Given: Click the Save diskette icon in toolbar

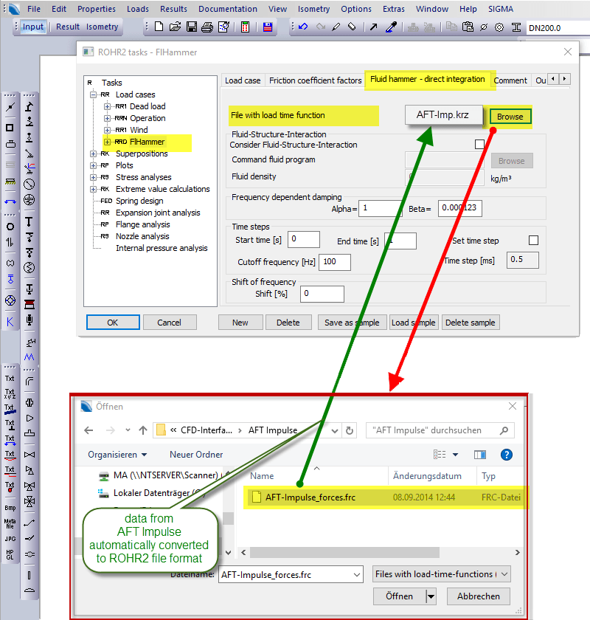Looking at the screenshot, I should click(191, 27).
